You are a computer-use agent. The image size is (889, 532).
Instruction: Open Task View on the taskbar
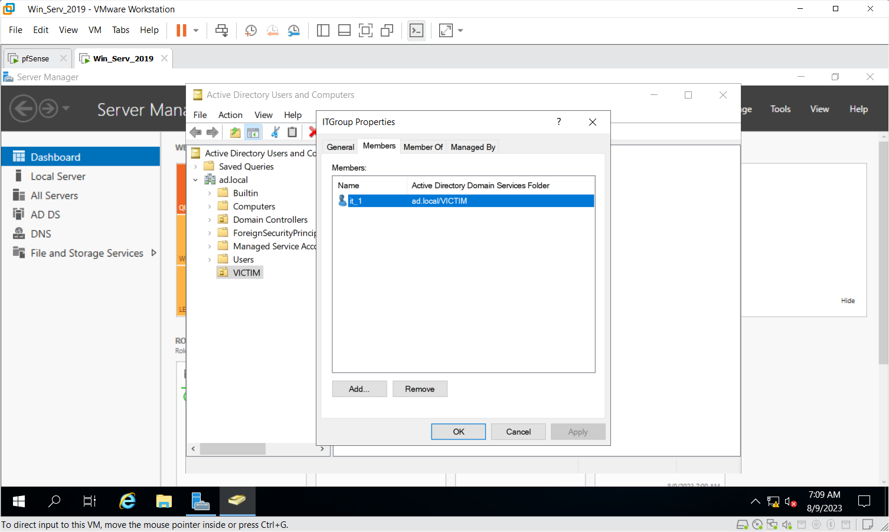(90, 501)
